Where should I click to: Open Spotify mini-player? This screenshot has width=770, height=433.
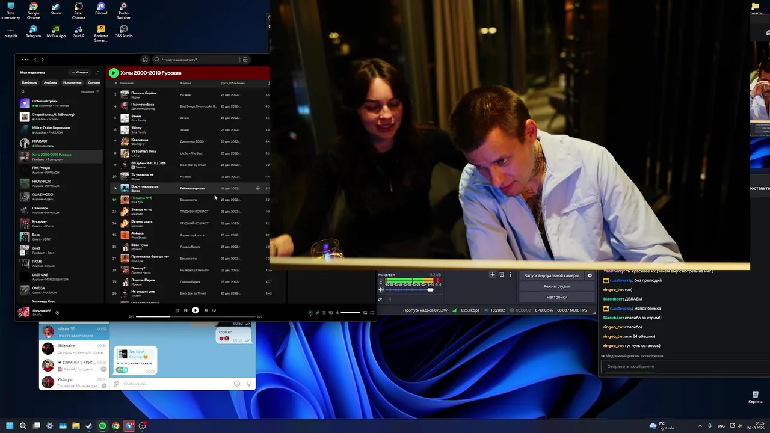[x=365, y=313]
